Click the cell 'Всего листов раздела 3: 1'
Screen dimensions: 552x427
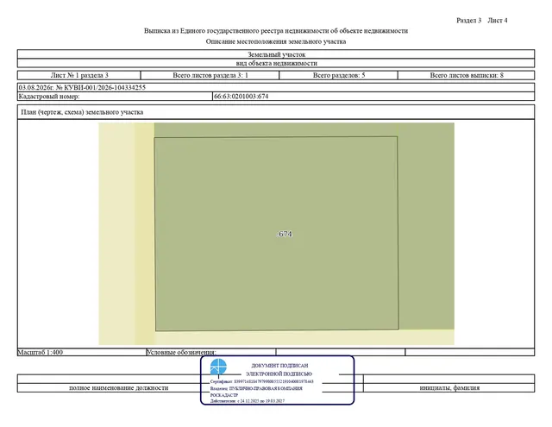(210, 75)
